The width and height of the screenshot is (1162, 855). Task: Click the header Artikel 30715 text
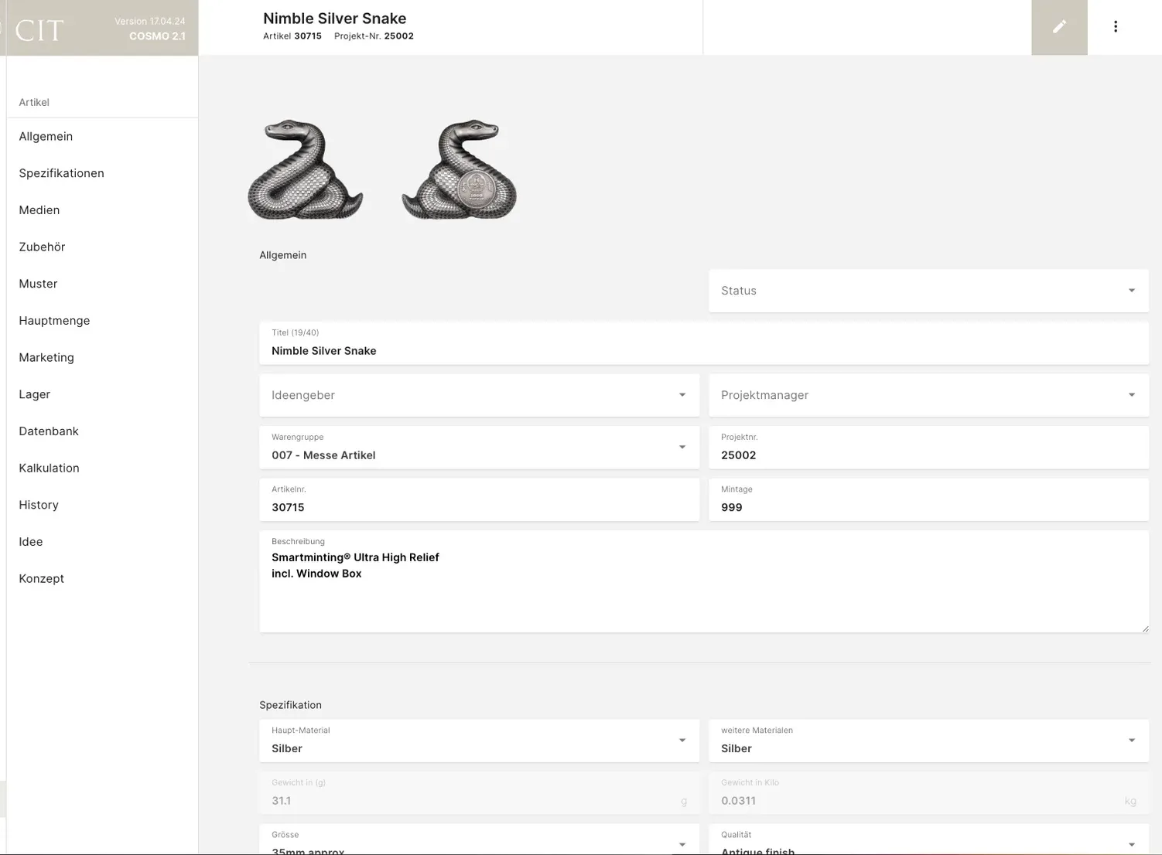tap(292, 36)
